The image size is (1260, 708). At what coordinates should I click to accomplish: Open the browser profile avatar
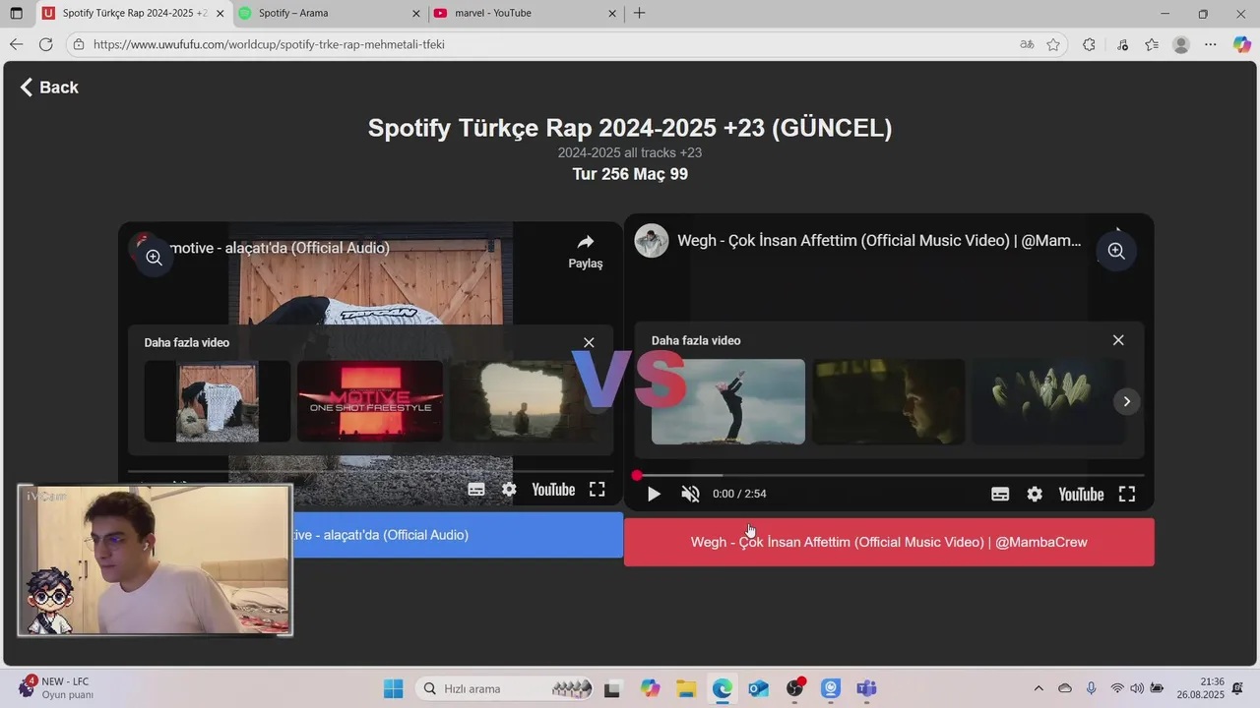tap(1181, 44)
